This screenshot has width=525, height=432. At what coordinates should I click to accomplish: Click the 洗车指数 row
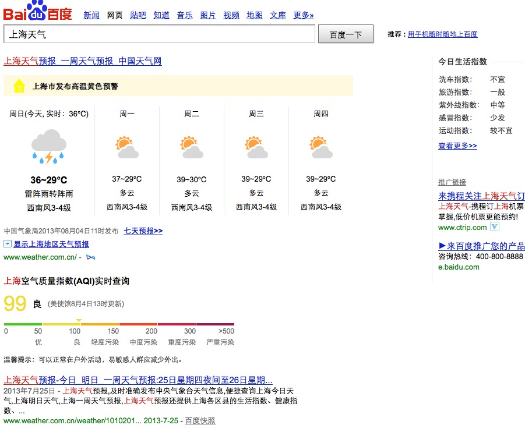pos(472,79)
